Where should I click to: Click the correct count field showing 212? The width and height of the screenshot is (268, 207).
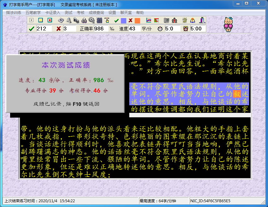[x=44, y=29]
